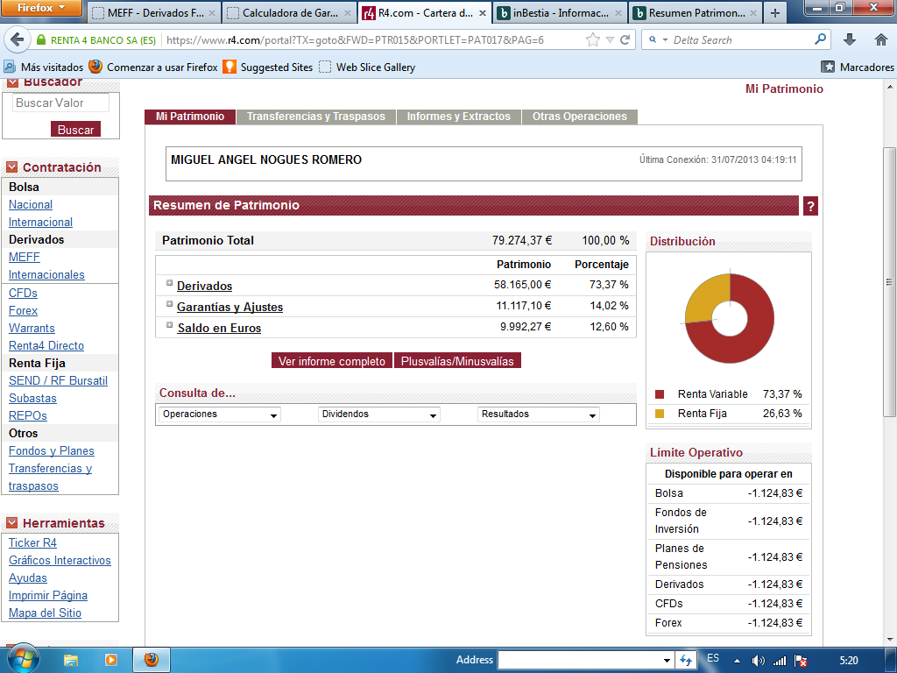Open Firefox from the taskbar
The height and width of the screenshot is (673, 897).
[x=152, y=659]
